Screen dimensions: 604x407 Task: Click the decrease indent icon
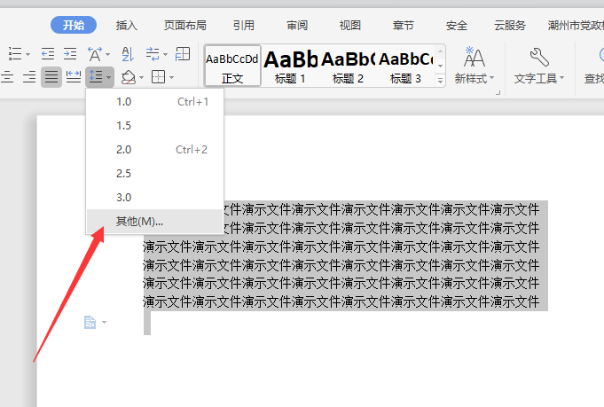48,54
